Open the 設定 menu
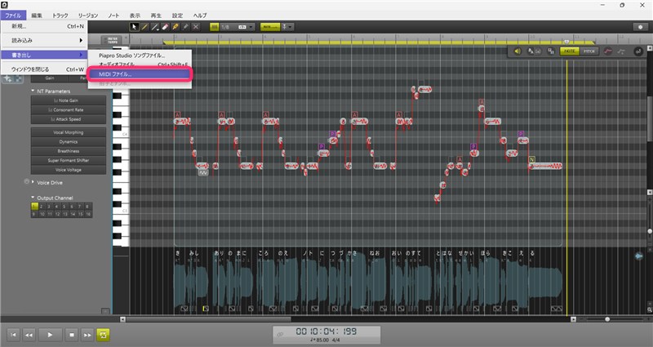Viewport: 653px width, 347px height. [177, 16]
